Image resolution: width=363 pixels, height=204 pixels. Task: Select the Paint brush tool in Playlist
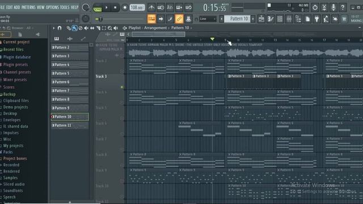tap(74, 28)
